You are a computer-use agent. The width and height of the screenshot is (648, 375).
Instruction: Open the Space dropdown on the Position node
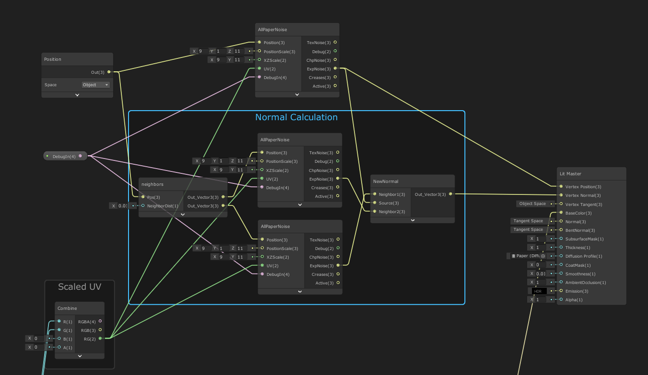pyautogui.click(x=94, y=84)
